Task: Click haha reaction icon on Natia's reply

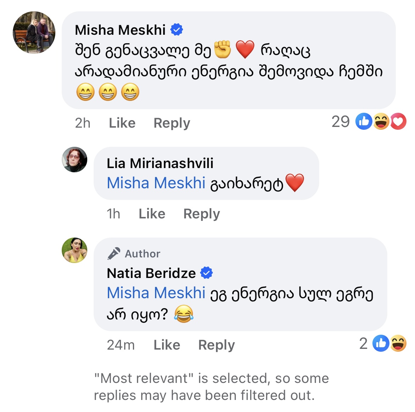Action: click(x=398, y=343)
